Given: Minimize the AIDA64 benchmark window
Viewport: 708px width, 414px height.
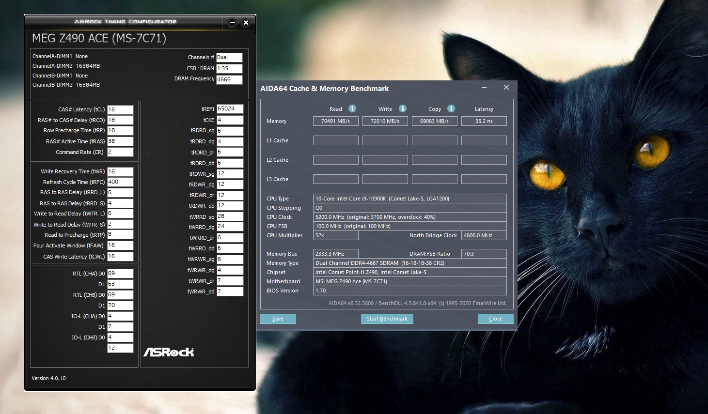Looking at the screenshot, I should (484, 88).
